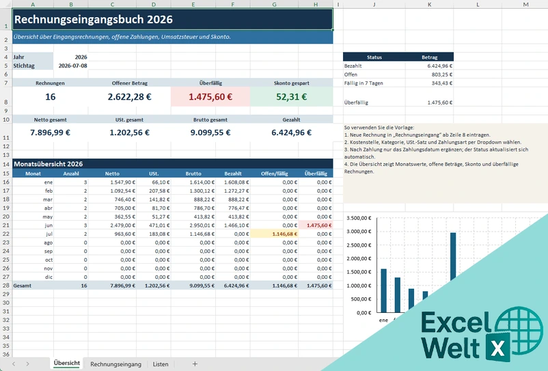
Task: Click the chart axis label 3.500,00 €
Action: 359,218
